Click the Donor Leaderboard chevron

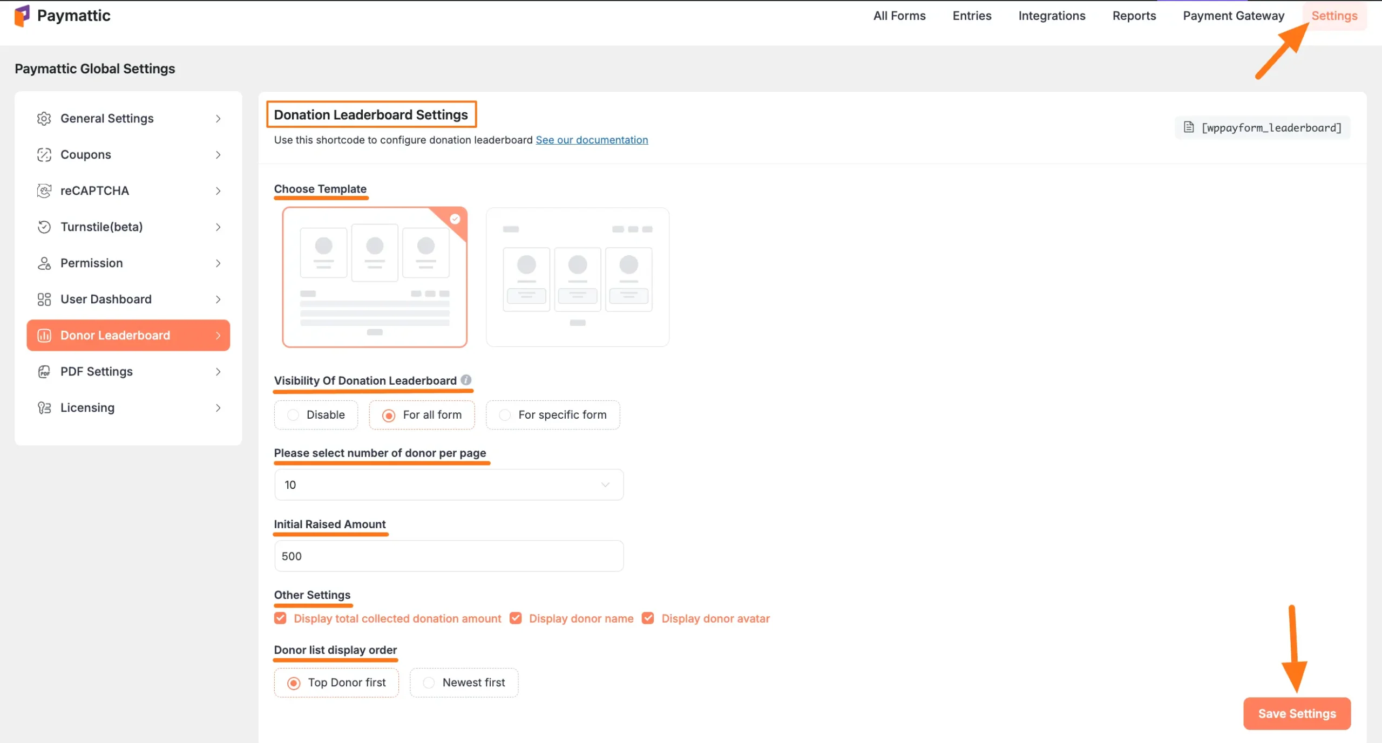point(218,336)
